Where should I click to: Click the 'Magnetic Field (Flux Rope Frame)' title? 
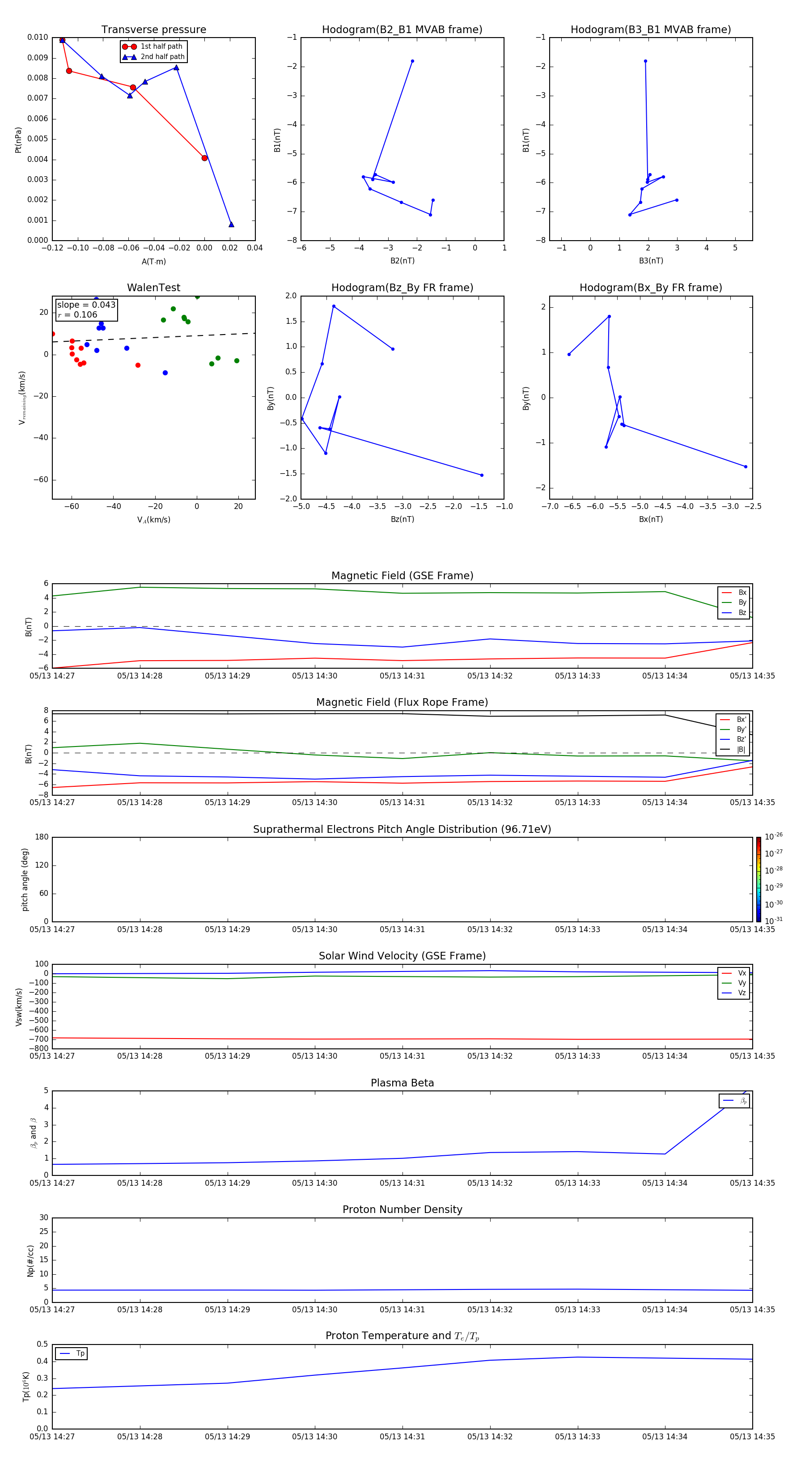click(x=402, y=703)
